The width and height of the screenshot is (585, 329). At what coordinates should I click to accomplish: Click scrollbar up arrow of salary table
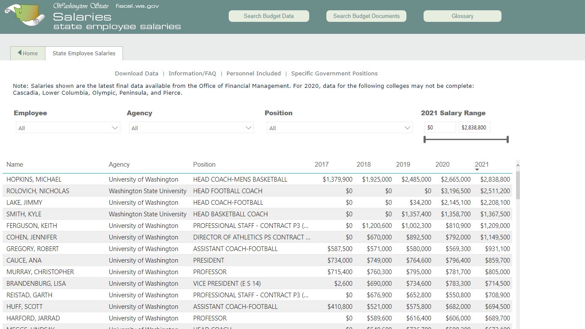tap(518, 165)
